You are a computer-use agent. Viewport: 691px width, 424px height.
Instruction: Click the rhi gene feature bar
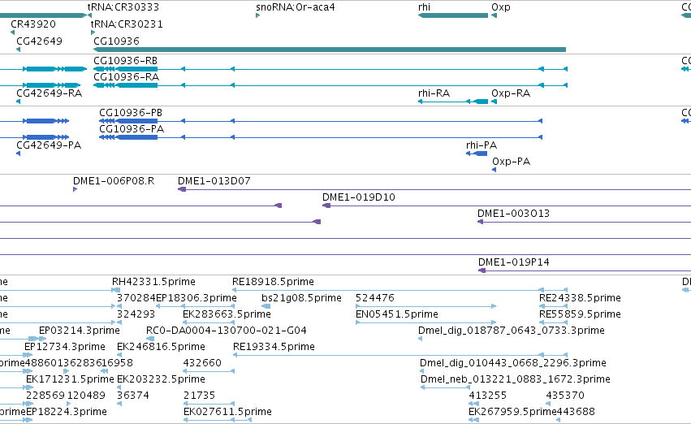[x=453, y=15]
